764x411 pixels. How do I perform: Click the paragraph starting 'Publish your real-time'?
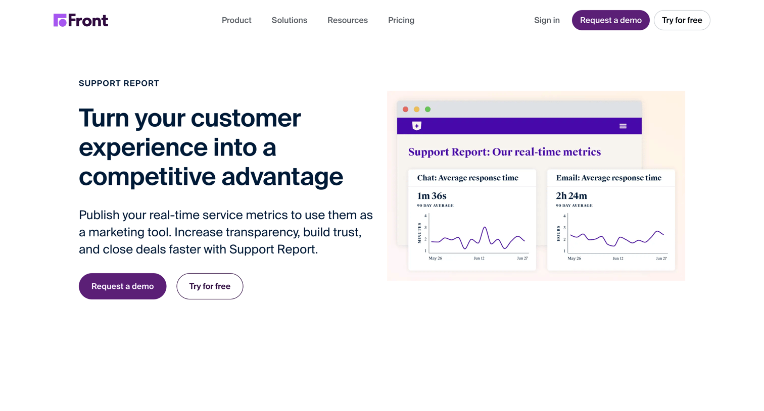click(226, 232)
